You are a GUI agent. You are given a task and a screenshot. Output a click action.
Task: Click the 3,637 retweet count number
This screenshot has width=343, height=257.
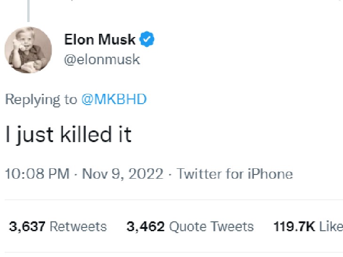[x=27, y=227]
